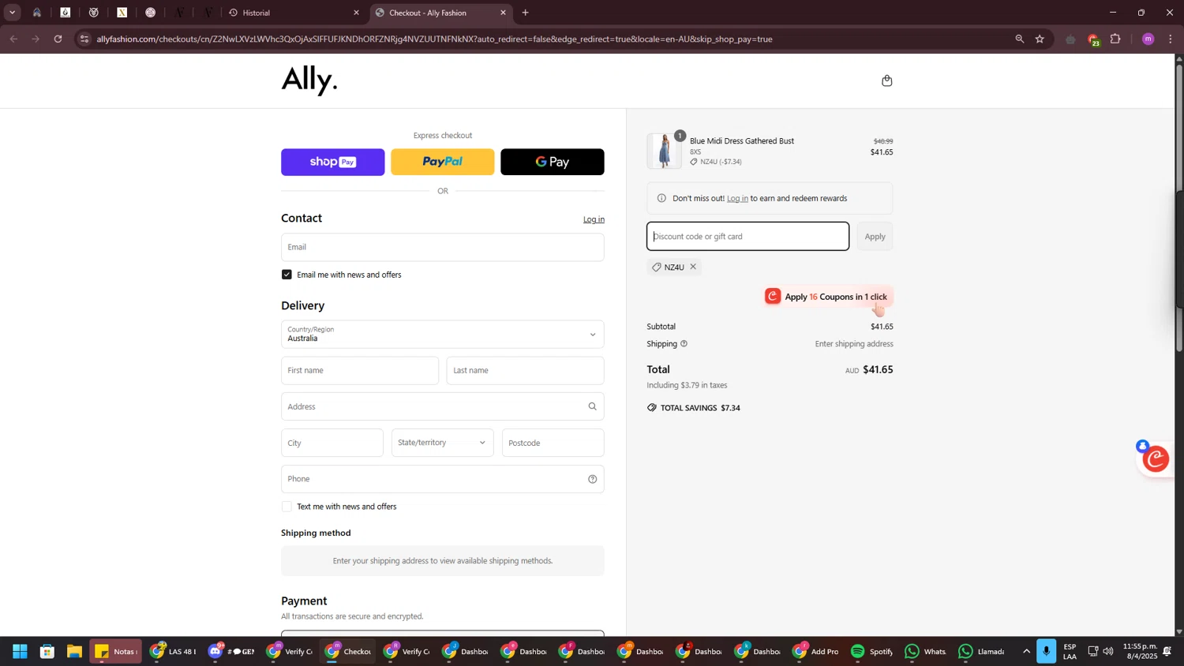Click the Postcode field

point(553,443)
